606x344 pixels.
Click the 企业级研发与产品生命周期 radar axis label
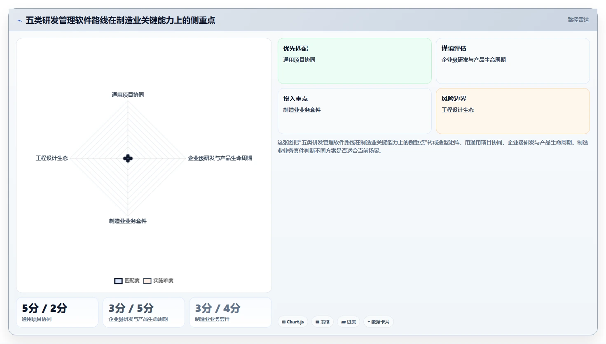[220, 158]
